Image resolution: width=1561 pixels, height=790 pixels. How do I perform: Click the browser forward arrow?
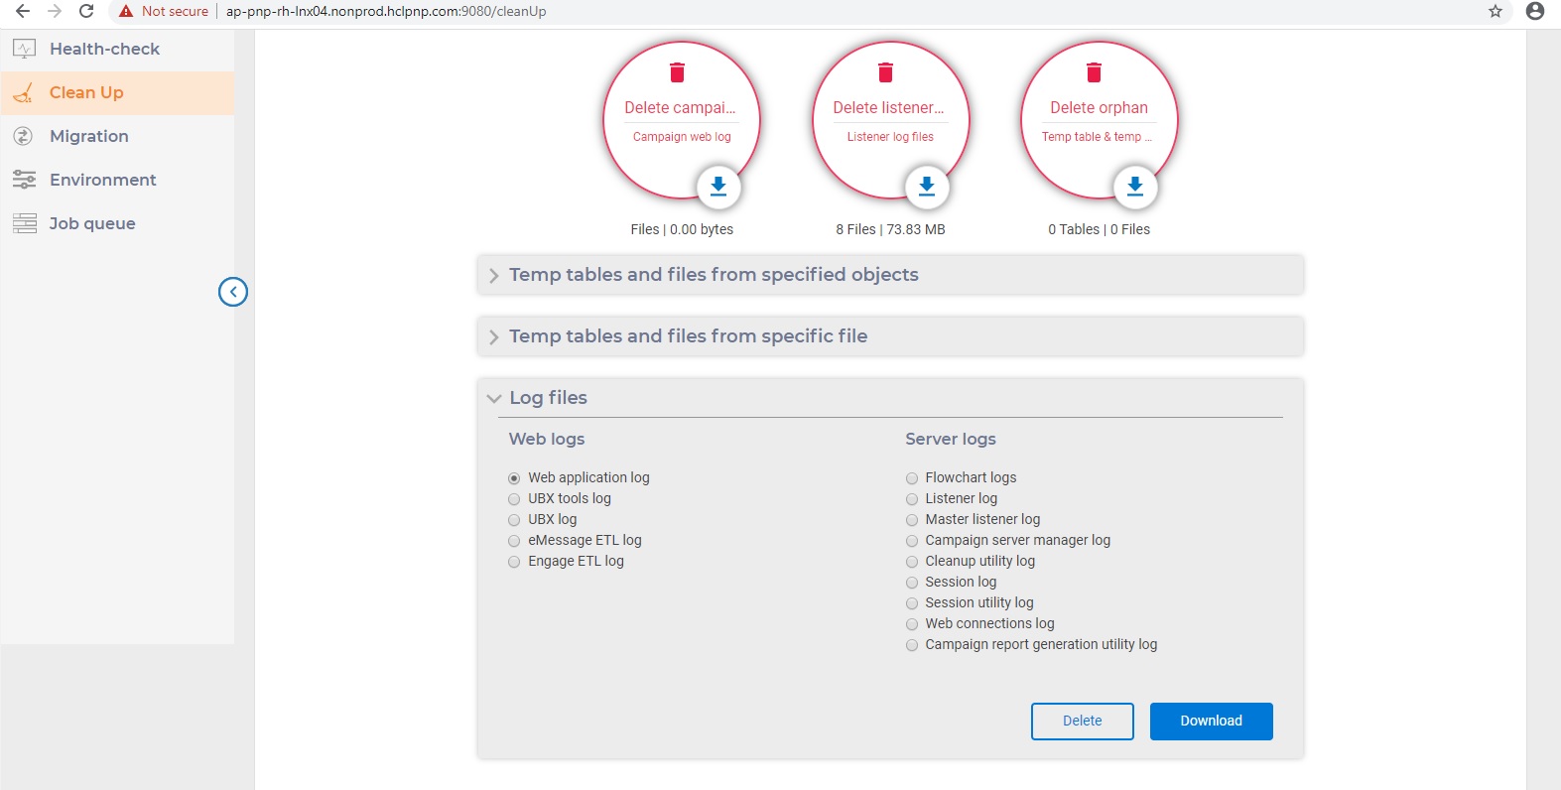click(55, 11)
